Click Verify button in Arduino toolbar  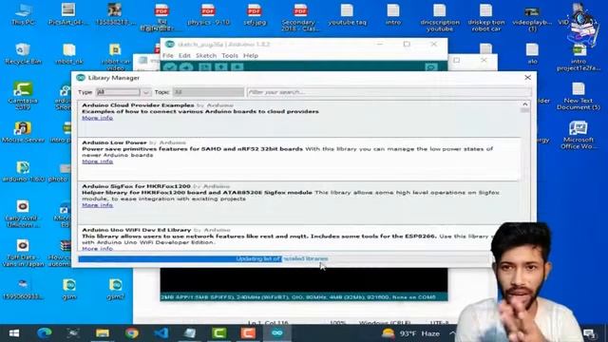[x=170, y=67]
